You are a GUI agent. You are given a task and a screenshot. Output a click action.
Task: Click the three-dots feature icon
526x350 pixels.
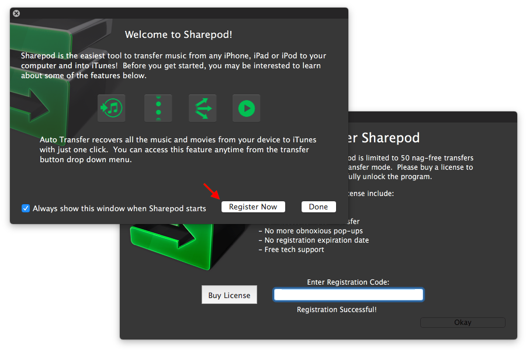pos(158,108)
